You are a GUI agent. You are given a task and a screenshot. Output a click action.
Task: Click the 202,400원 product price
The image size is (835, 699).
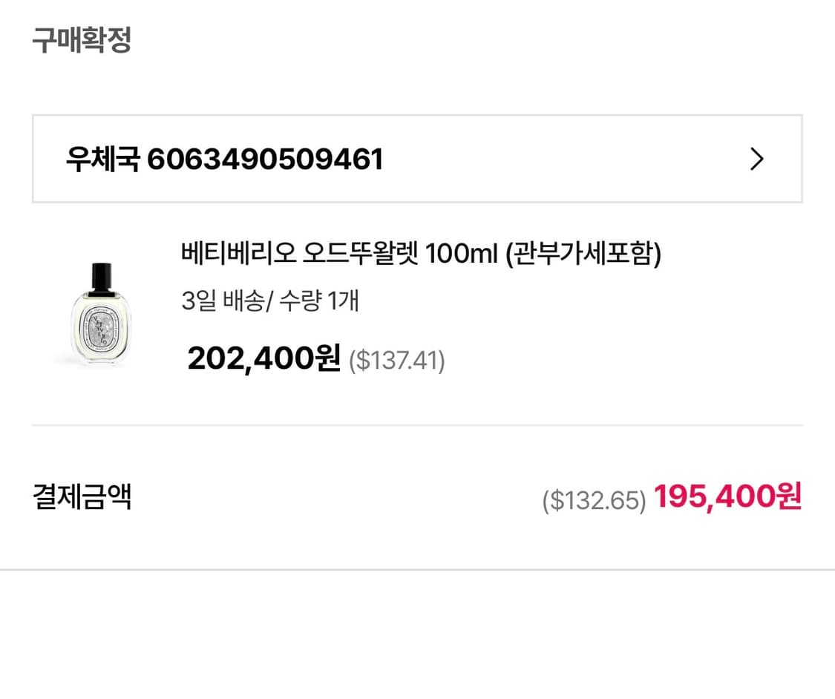pos(262,359)
